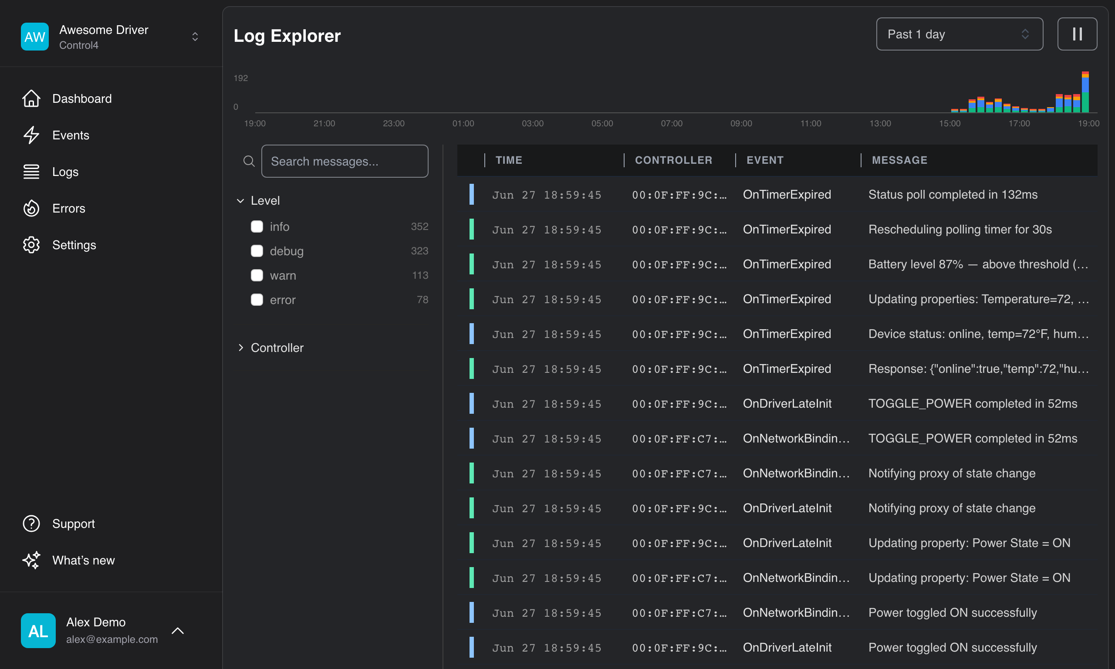The height and width of the screenshot is (669, 1115).
Task: Click the first OnDriverLateInit event cell
Action: tap(787, 403)
